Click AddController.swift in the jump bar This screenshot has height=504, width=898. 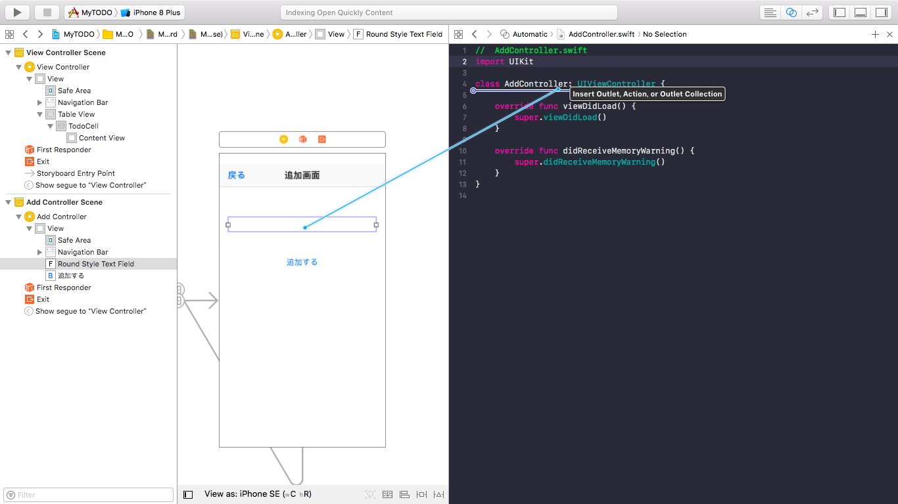[600, 33]
